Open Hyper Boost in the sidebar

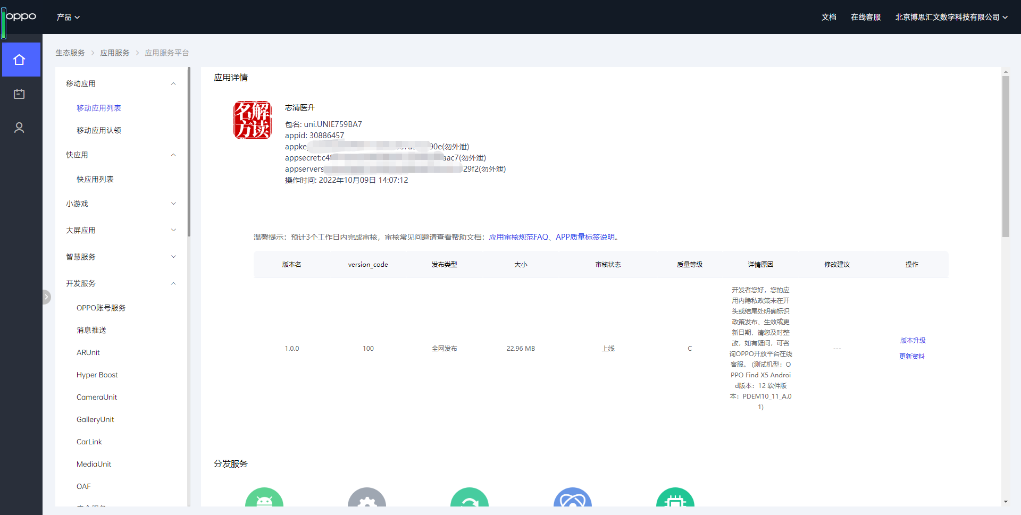point(97,375)
